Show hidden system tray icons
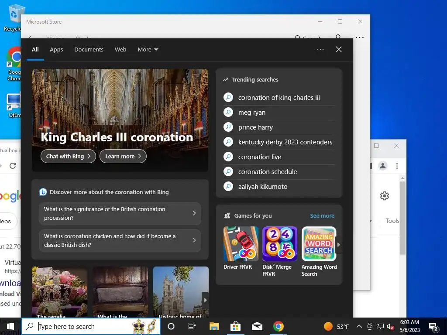Viewport: 447px width, 335px height. (x=359, y=326)
